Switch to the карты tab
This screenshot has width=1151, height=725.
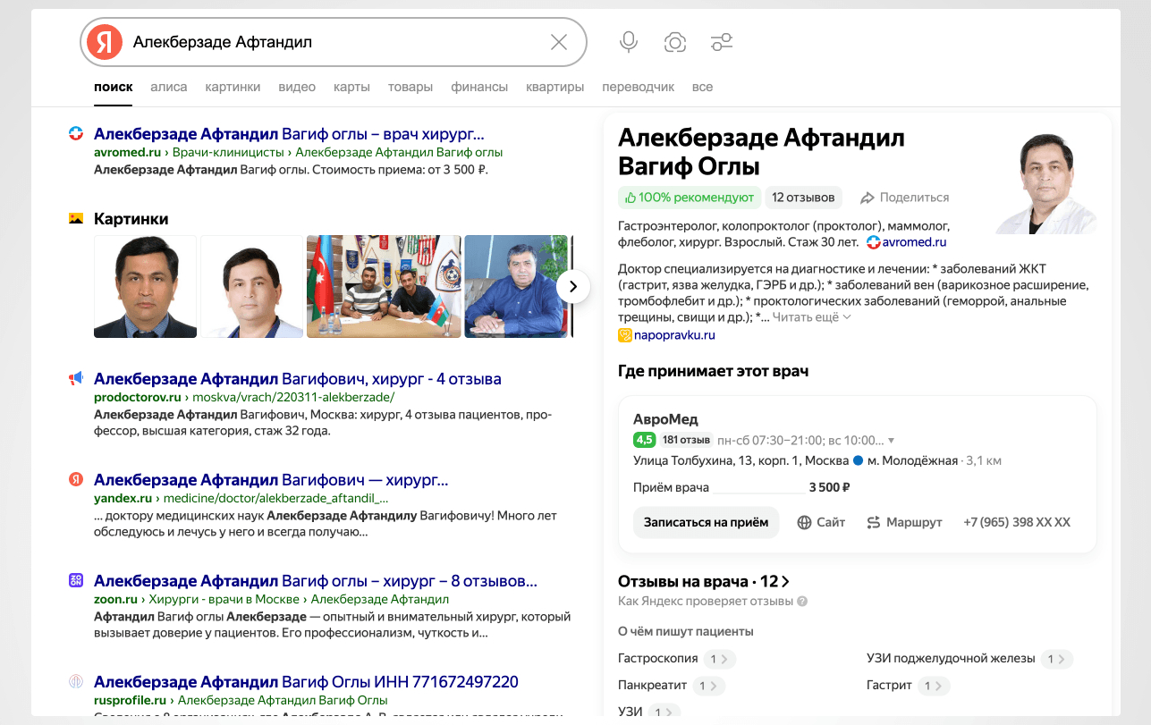point(351,87)
